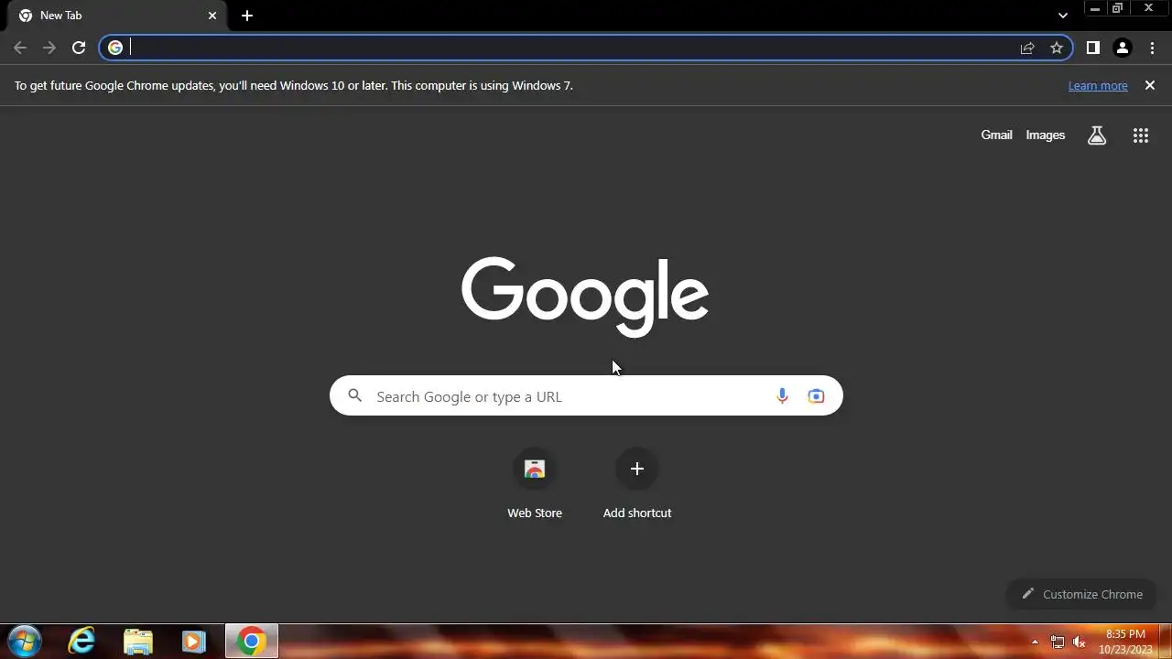Minimize the Chrome window
This screenshot has width=1172, height=659.
(1095, 8)
